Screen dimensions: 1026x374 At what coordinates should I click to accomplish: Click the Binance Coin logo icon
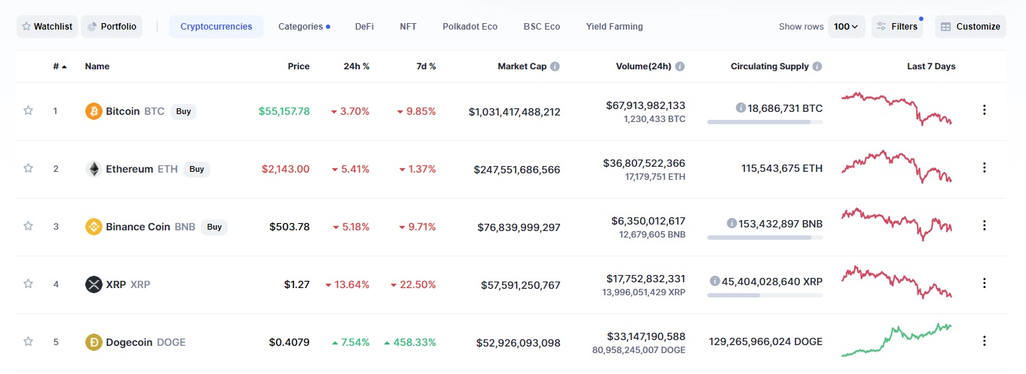pyautogui.click(x=94, y=227)
